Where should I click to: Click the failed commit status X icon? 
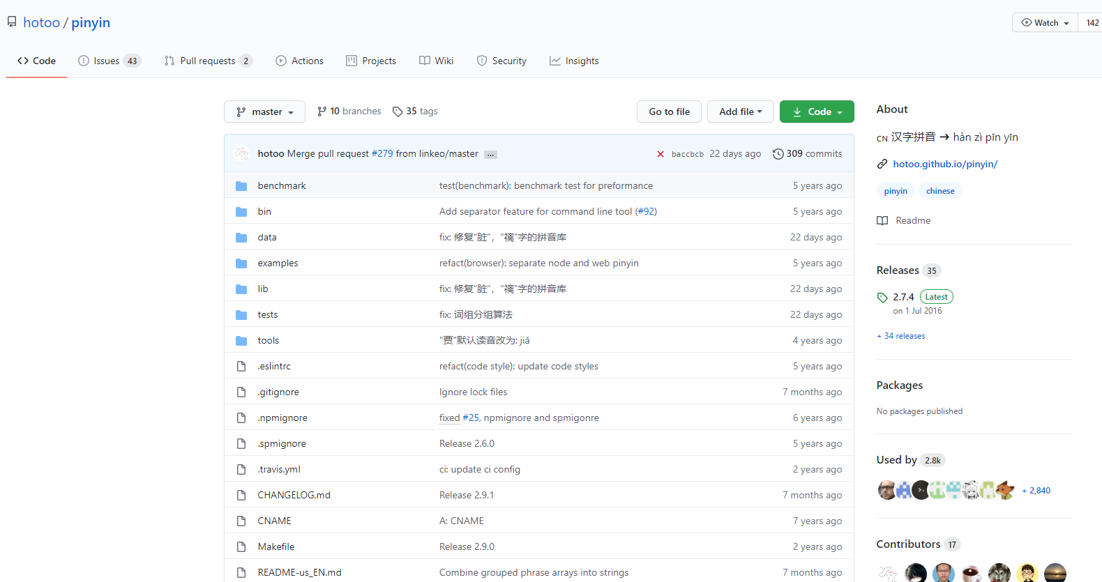[660, 154]
